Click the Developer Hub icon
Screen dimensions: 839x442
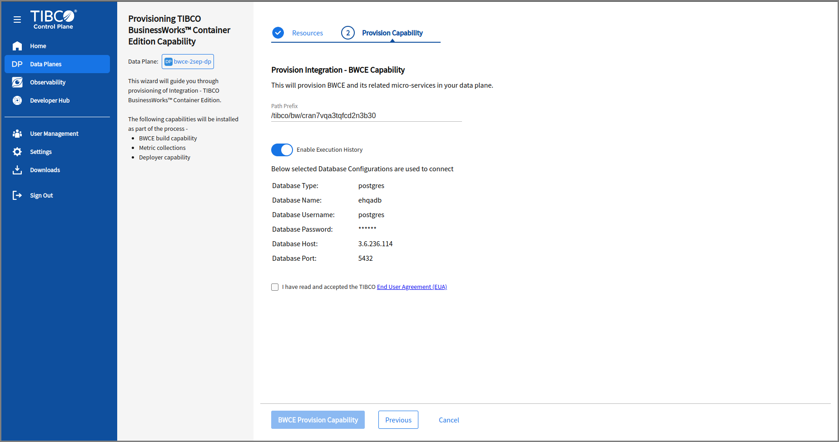point(17,100)
